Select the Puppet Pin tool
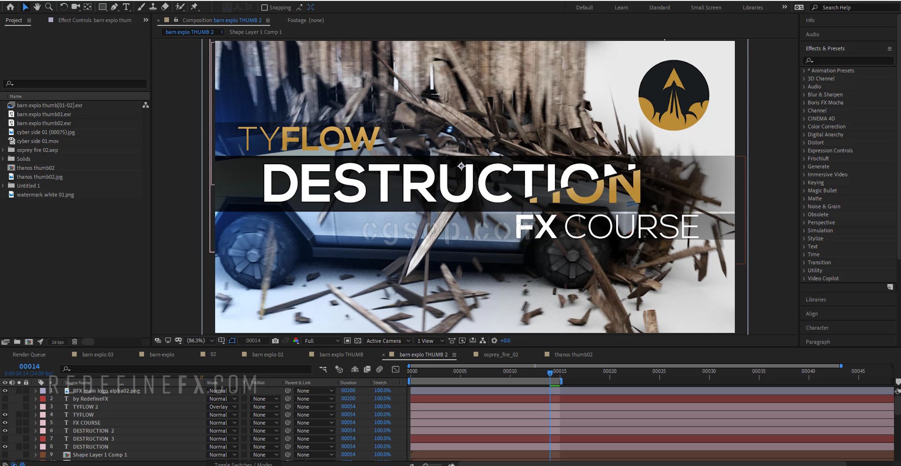901x466 pixels. pyautogui.click(x=194, y=7)
